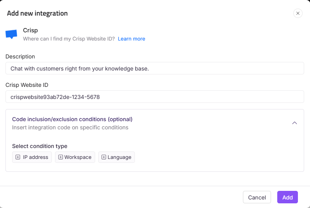Click into the Crisp Website ID field
The height and width of the screenshot is (208, 310).
pyautogui.click(x=154, y=97)
